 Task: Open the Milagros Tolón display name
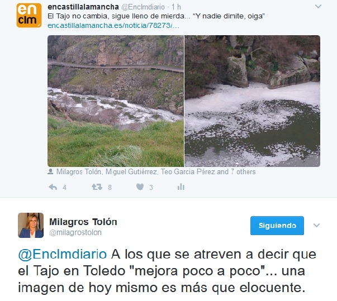(x=83, y=222)
